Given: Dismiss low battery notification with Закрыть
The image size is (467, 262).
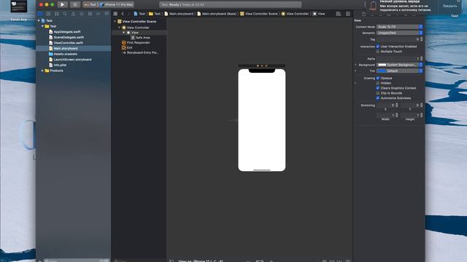Looking at the screenshot, I should [449, 6].
